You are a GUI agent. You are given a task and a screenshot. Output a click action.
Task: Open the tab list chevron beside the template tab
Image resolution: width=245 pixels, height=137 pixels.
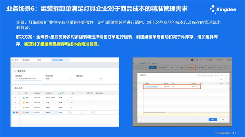click(x=71, y=60)
